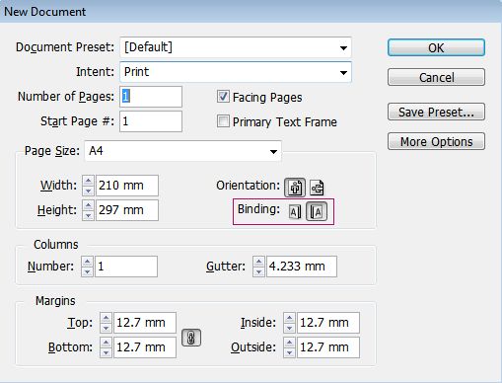
Task: Click the Save Preset button
Action: 436,112
